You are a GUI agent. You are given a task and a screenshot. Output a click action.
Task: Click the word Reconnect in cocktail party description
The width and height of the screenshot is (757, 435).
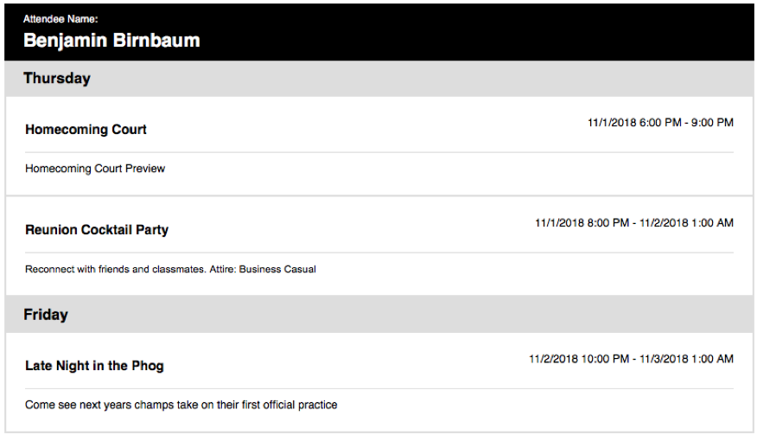(50, 269)
